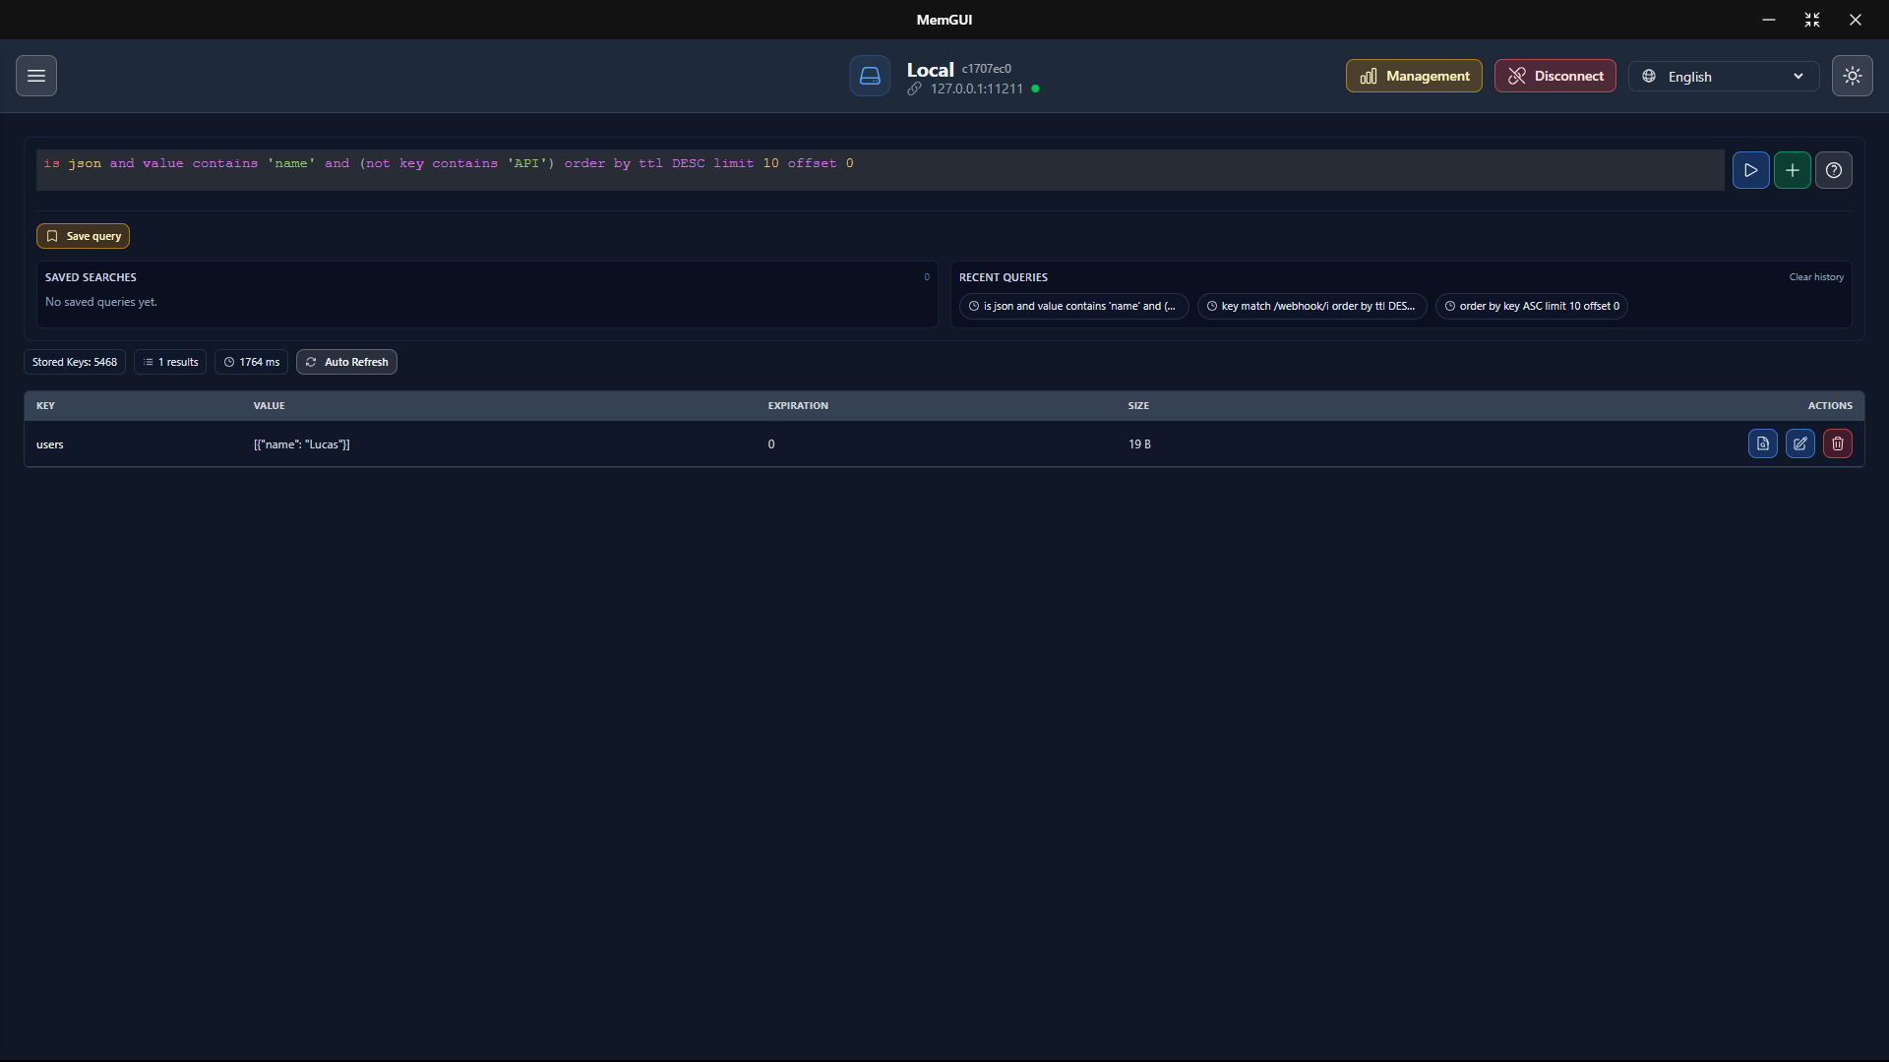Run the current query
Image resolution: width=1889 pixels, height=1062 pixels.
1751,170
